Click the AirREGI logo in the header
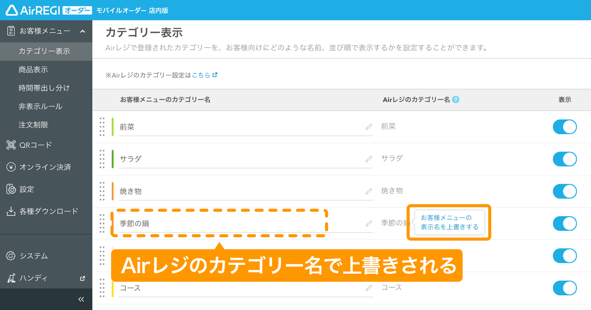 49,10
